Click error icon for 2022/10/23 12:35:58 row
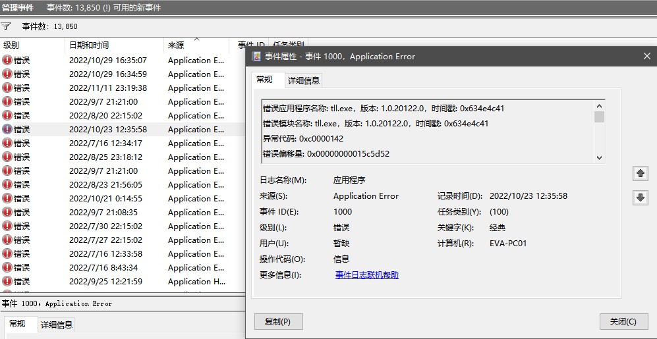Screen dimensions: 657x339 (x=7, y=130)
